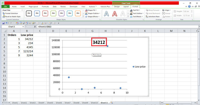Viewport: 200px width, 105px height.
Task: Click the Excel Help question mark icon
Action: tap(189, 6)
